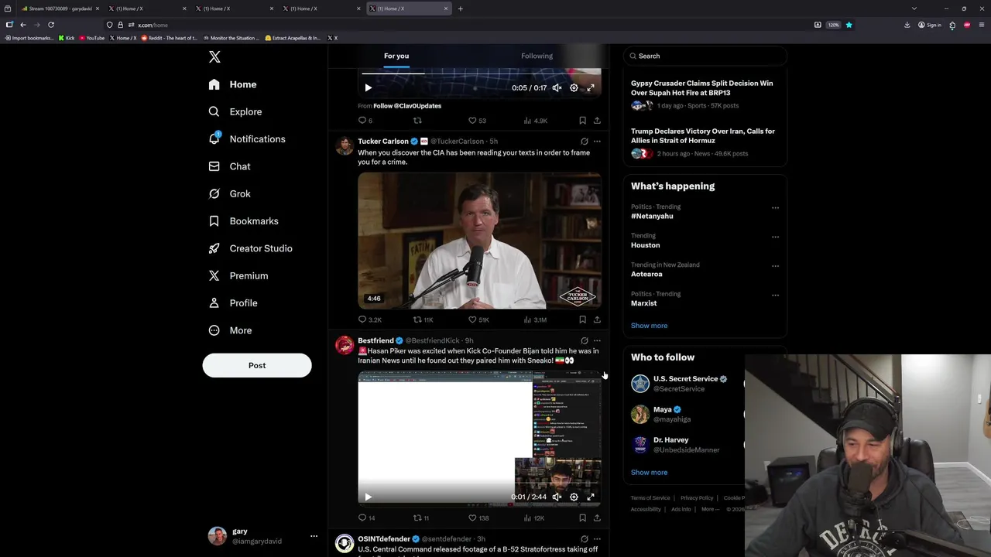Unmute the top video in the feed
This screenshot has height=557, width=991.
pyautogui.click(x=557, y=88)
